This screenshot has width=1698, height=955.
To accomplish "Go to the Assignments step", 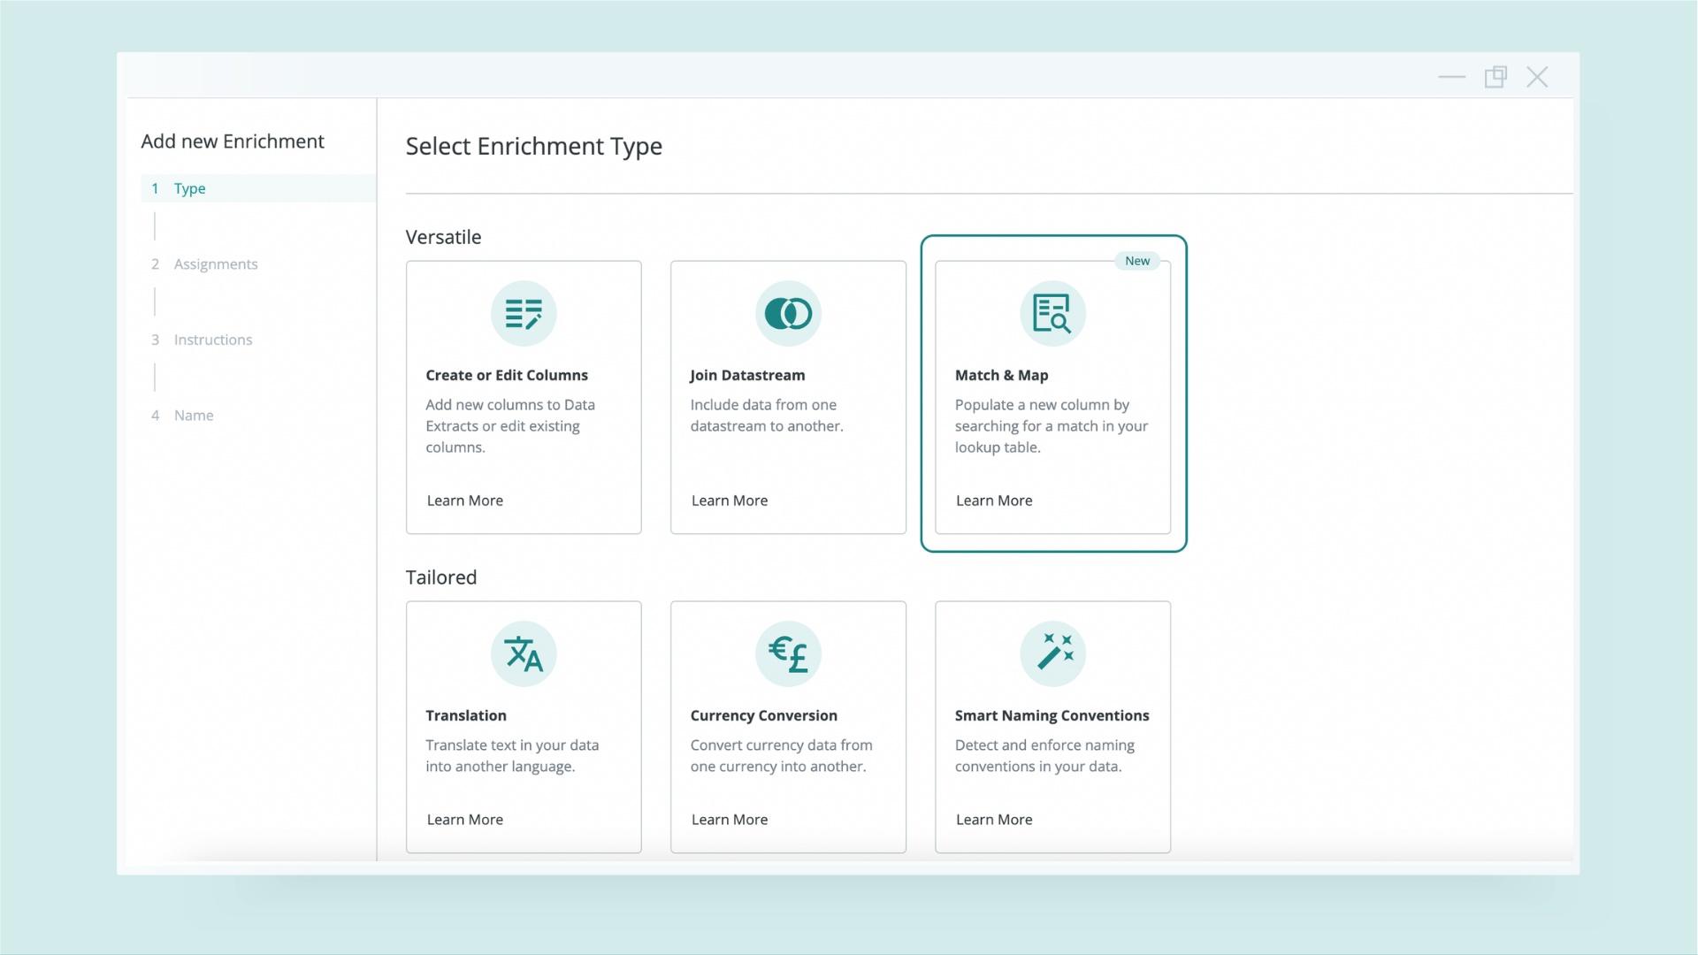I will [x=215, y=264].
